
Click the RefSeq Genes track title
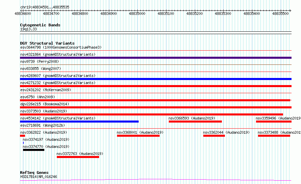(x=34, y=173)
